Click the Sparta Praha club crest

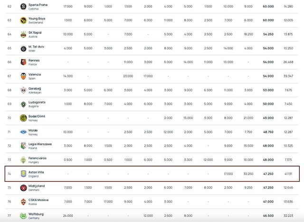pyautogui.click(x=23, y=6)
